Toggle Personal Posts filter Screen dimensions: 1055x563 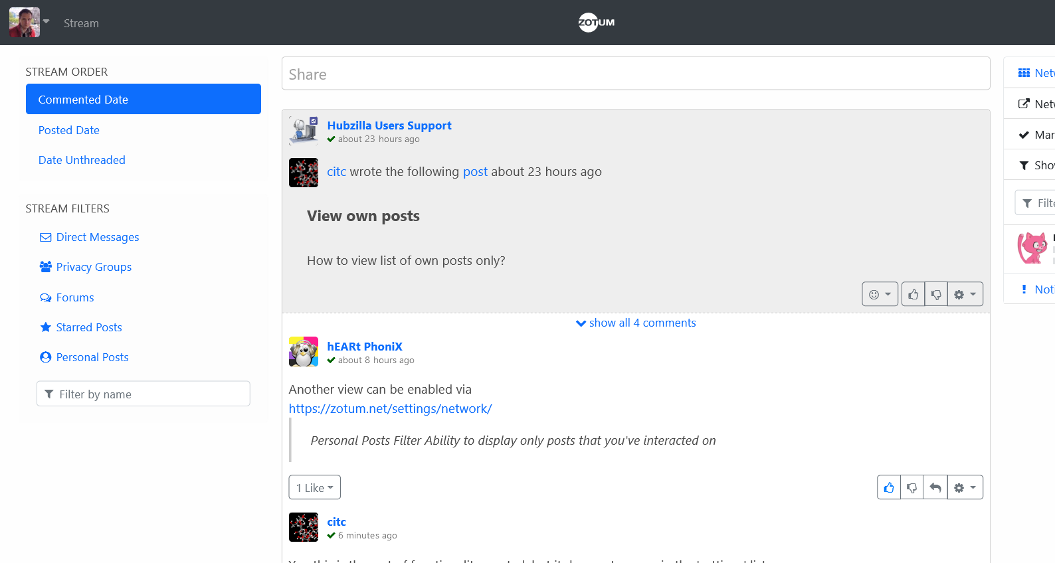pyautogui.click(x=92, y=357)
